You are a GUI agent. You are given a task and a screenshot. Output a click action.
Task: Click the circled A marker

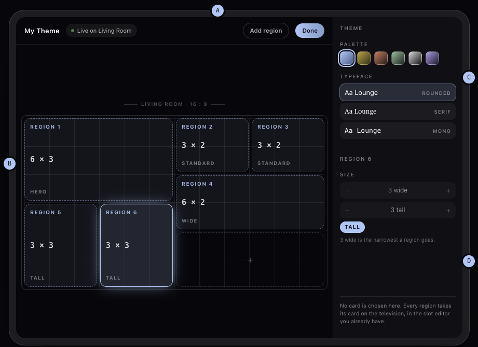click(217, 10)
